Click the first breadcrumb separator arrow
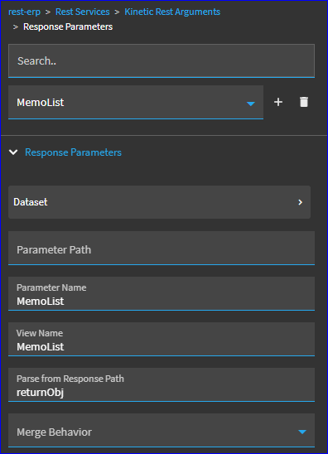328x454 pixels. [48, 12]
